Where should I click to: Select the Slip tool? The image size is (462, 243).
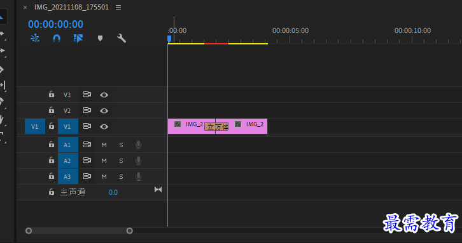[x=3, y=85]
